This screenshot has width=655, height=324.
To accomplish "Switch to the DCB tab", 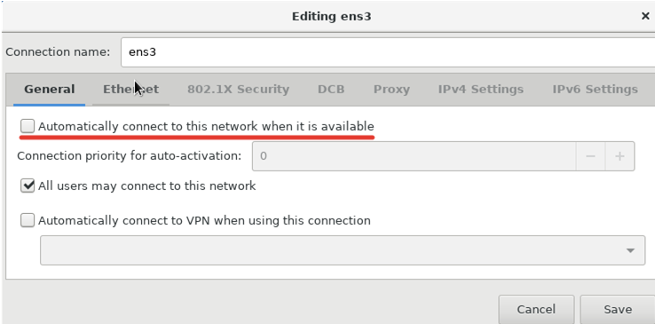I will point(331,90).
